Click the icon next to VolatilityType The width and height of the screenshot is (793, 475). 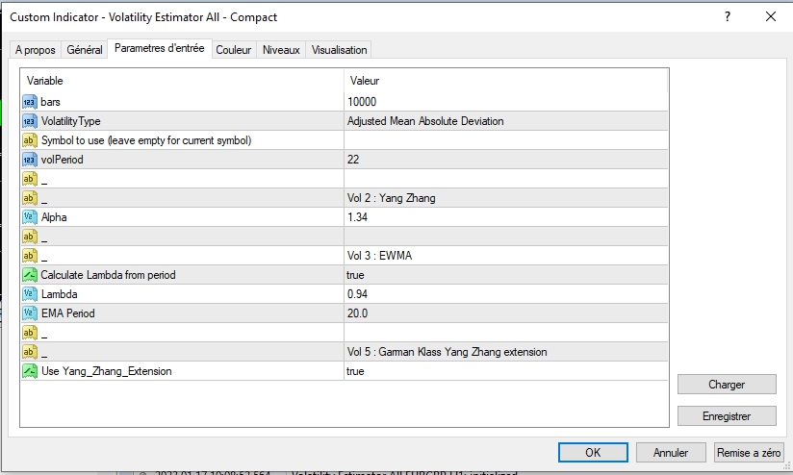click(29, 121)
